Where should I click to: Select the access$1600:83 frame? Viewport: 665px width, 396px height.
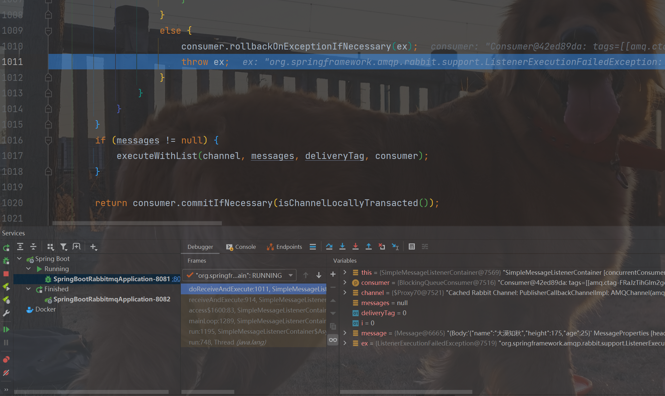coord(254,310)
